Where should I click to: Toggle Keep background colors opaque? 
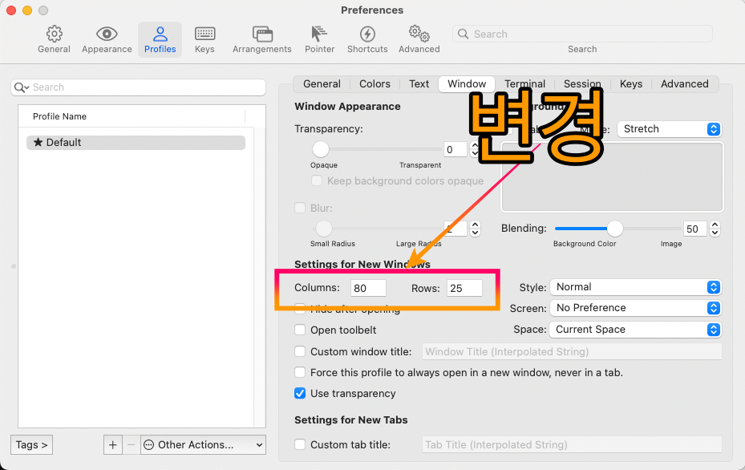(317, 180)
